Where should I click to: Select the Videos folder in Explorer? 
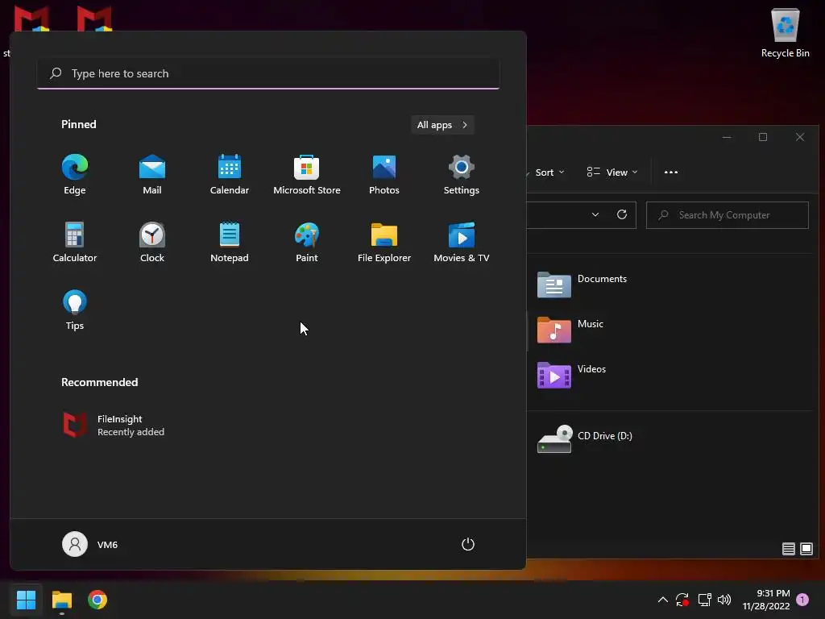pos(572,376)
